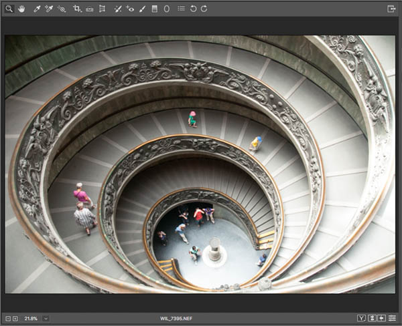Screen dimensions: 402x326
Task: Pick the White Balance eyedropper tool
Action: pyautogui.click(x=37, y=9)
